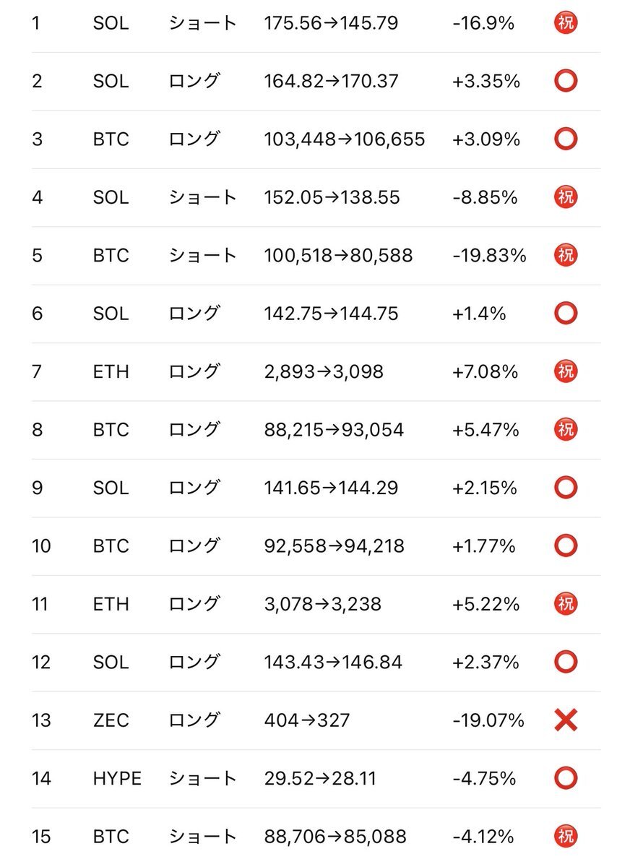The image size is (617, 867).
Task: Click the +7.08% percentage value
Action: pos(486,371)
